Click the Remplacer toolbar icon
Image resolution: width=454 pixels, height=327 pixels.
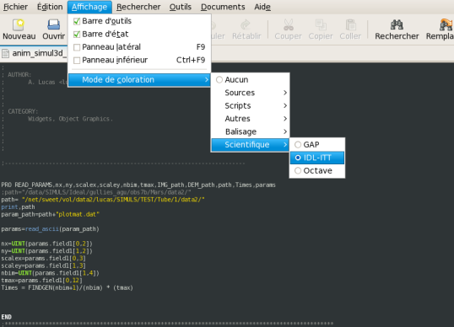[x=446, y=25]
